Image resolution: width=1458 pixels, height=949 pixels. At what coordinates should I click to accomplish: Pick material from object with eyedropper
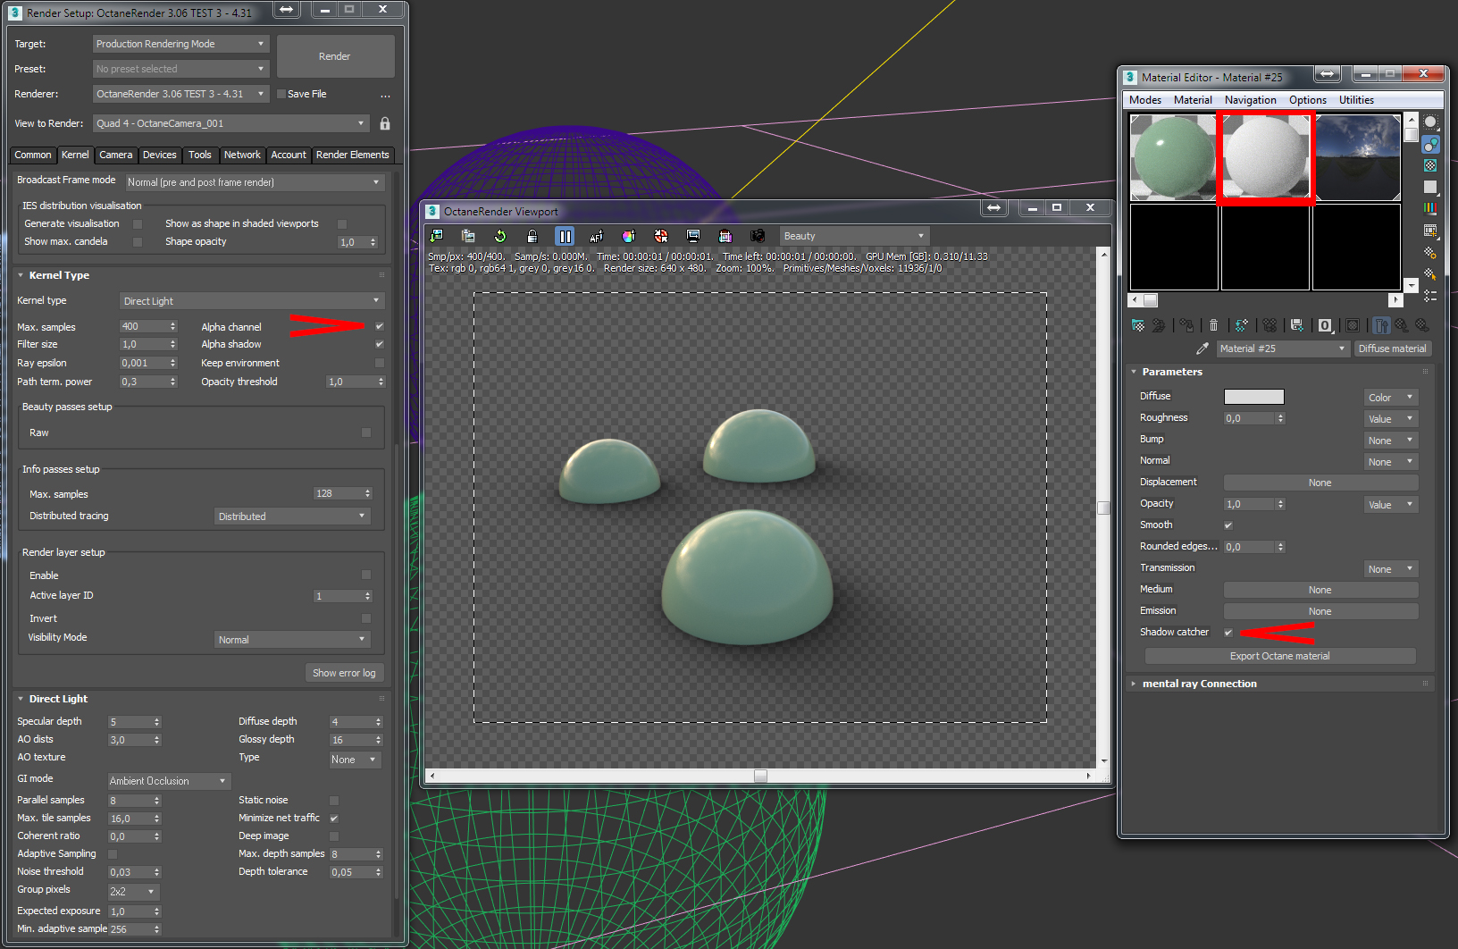(1202, 349)
